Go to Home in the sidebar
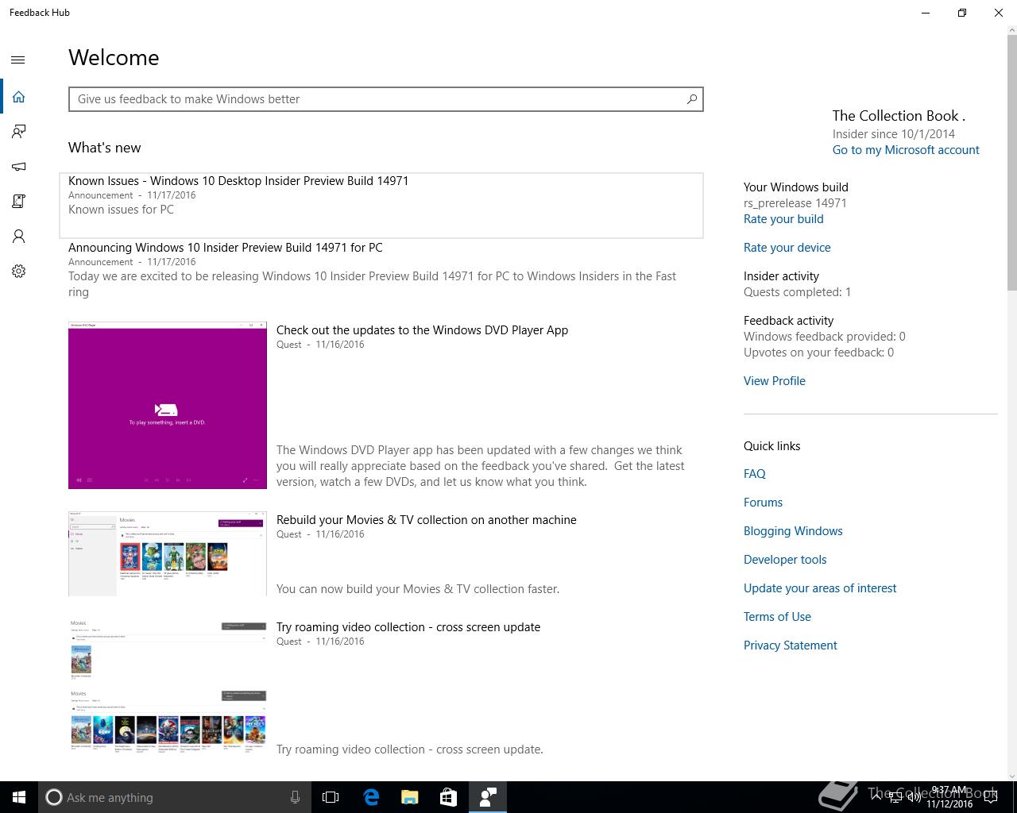 point(18,97)
